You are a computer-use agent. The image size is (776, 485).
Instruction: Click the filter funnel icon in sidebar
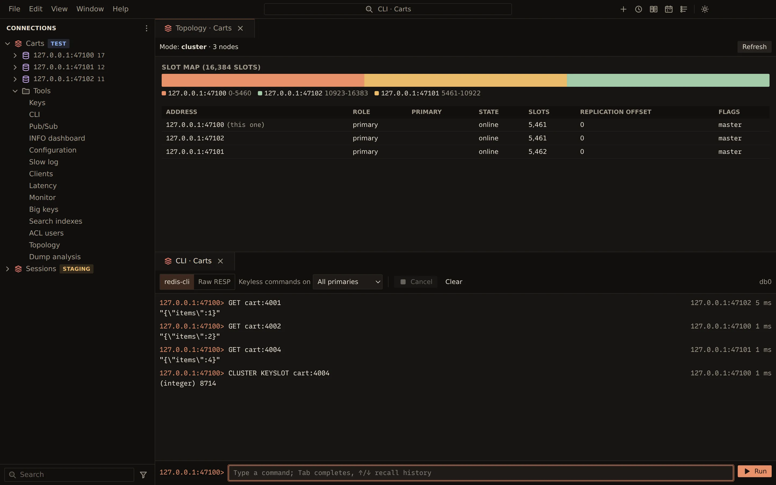tap(143, 475)
